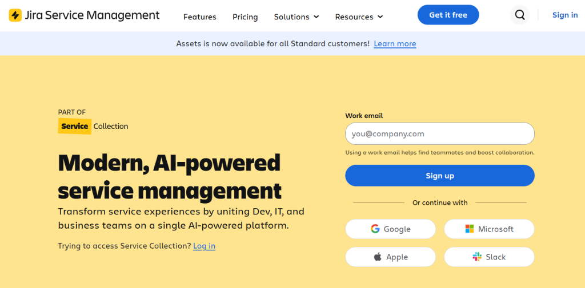
Task: Open the search magnifier icon
Action: pos(520,15)
